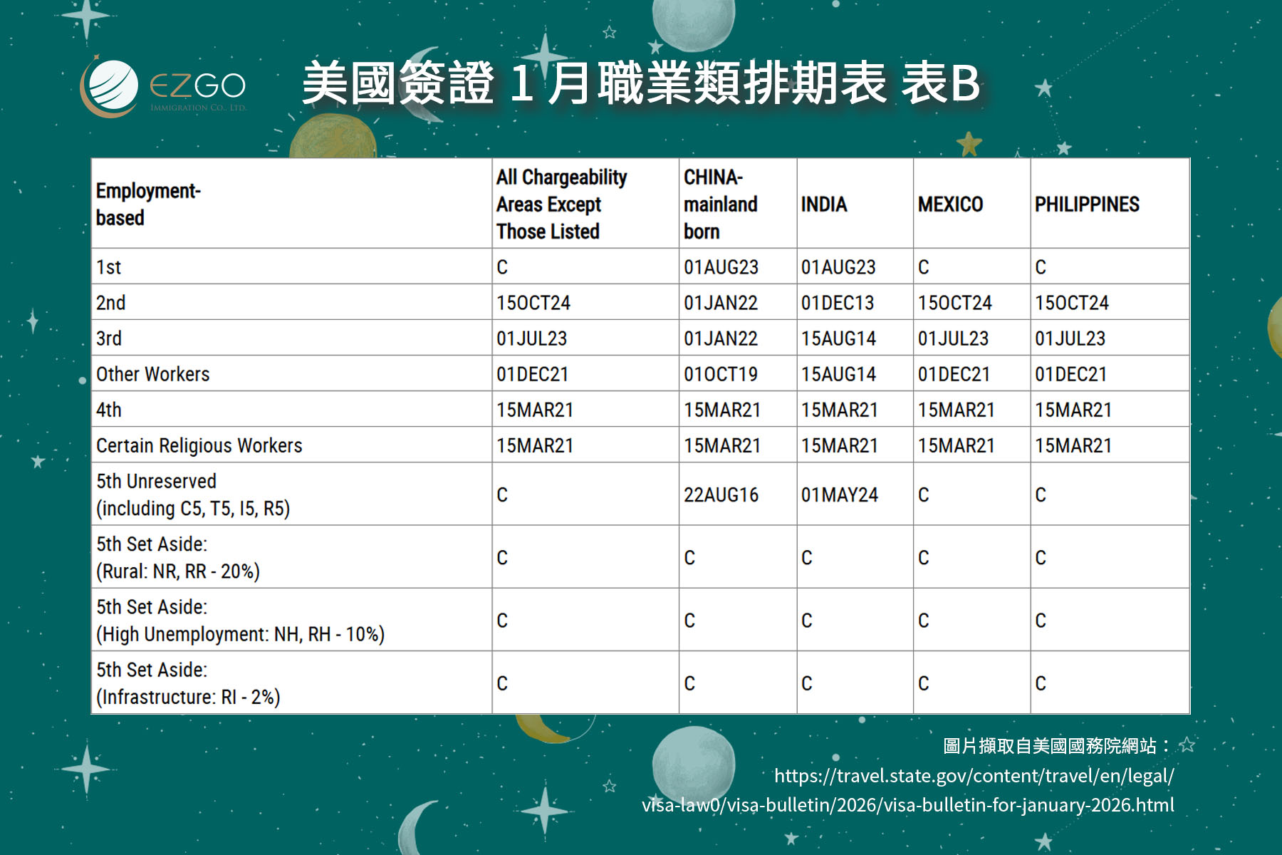Screen dimensions: 1282x855
Task: Select the MEXICO column header
Action: point(950,204)
